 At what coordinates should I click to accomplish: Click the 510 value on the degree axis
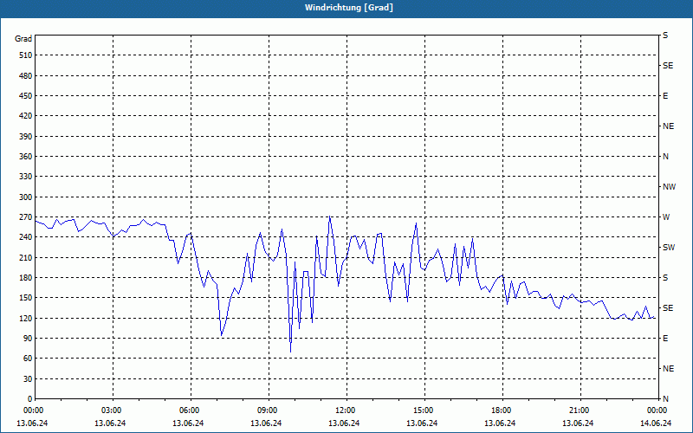point(26,55)
